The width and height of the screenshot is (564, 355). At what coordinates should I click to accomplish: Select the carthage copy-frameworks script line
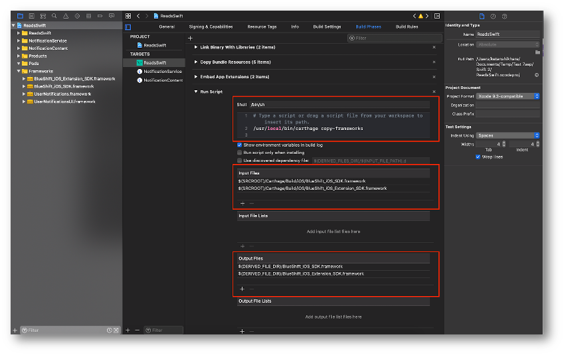click(x=308, y=129)
